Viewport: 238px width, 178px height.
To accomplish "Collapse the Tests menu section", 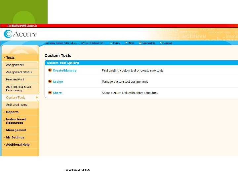I will pos(20,58).
